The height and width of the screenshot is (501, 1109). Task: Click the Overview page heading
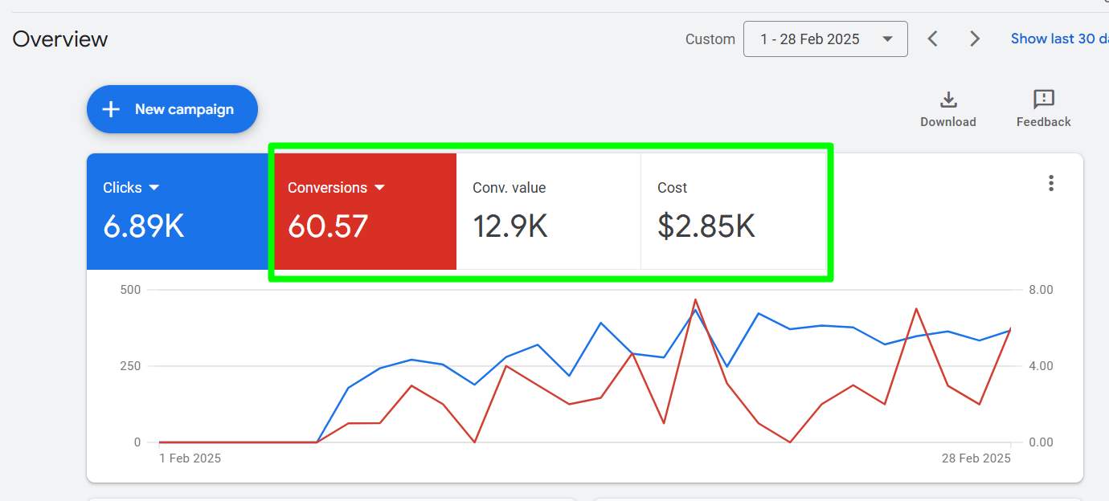(x=60, y=39)
